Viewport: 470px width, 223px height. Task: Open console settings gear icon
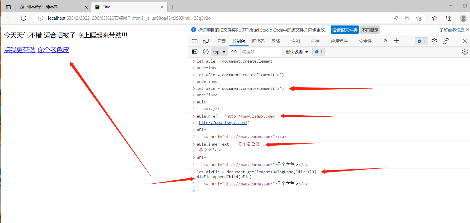(x=465, y=52)
